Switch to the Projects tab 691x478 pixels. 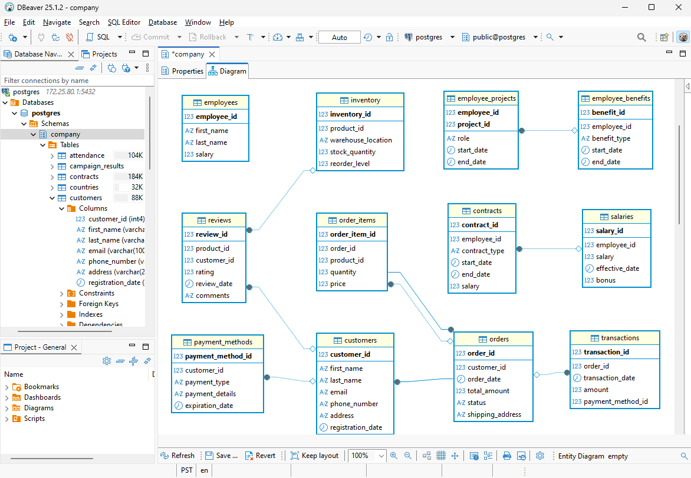100,54
